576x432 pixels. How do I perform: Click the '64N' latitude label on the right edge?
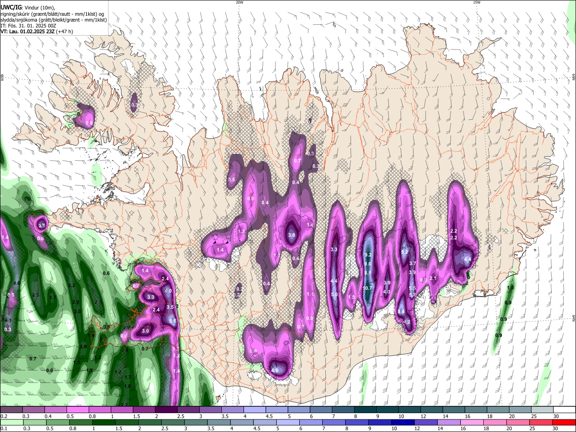pyautogui.click(x=574, y=319)
